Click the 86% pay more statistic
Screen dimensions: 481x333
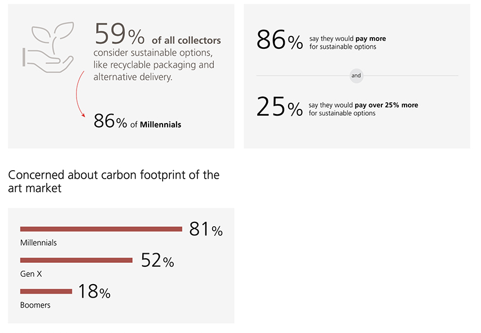(280, 40)
